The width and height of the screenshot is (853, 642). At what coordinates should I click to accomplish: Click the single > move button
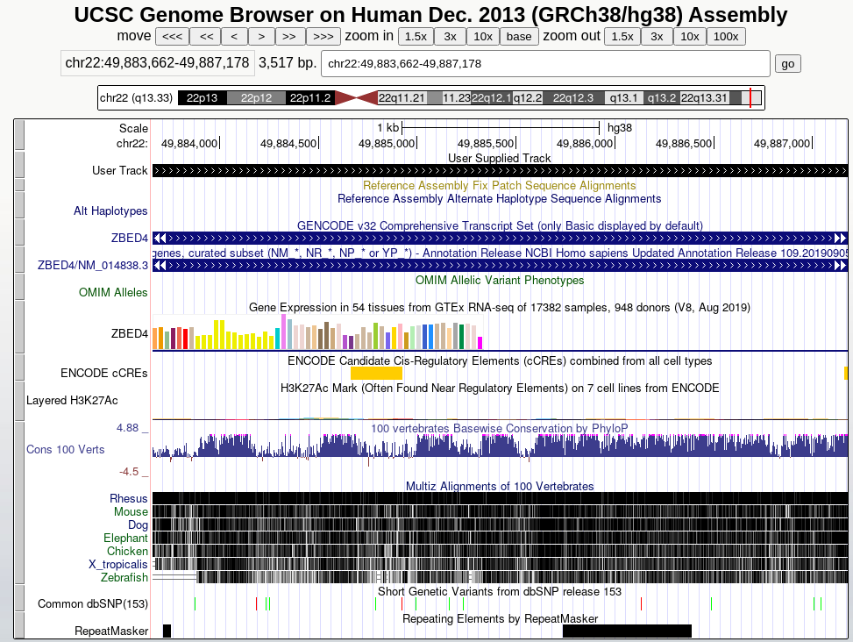pyautogui.click(x=261, y=37)
